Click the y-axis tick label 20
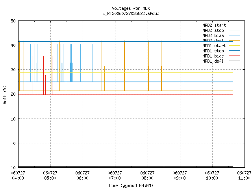The image size is (252, 189). point(13,94)
